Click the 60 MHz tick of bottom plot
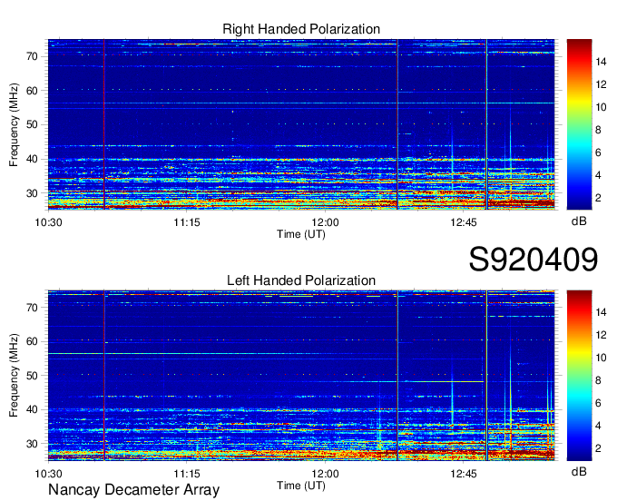 pos(32,341)
